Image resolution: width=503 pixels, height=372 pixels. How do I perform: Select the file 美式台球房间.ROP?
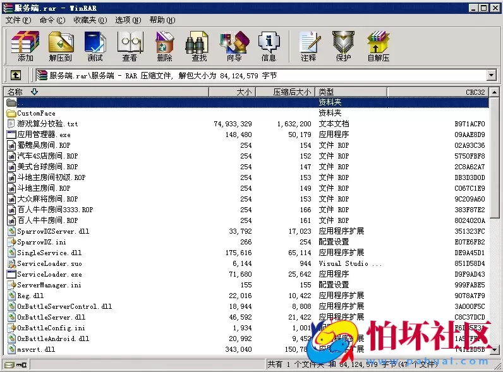pyautogui.click(x=47, y=167)
